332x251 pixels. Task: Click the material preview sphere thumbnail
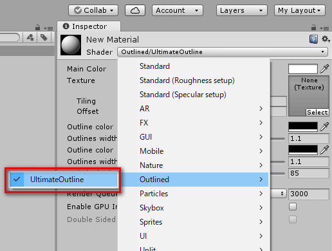click(71, 45)
